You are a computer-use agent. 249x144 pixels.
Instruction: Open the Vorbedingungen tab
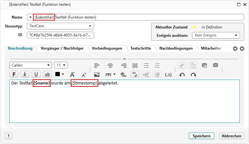click(107, 48)
